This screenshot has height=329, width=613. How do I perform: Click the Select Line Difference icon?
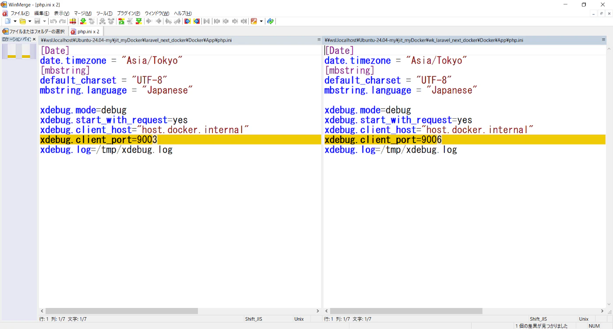(x=73, y=21)
